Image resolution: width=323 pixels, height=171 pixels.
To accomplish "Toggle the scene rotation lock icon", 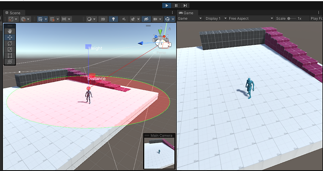I will pos(170,29).
